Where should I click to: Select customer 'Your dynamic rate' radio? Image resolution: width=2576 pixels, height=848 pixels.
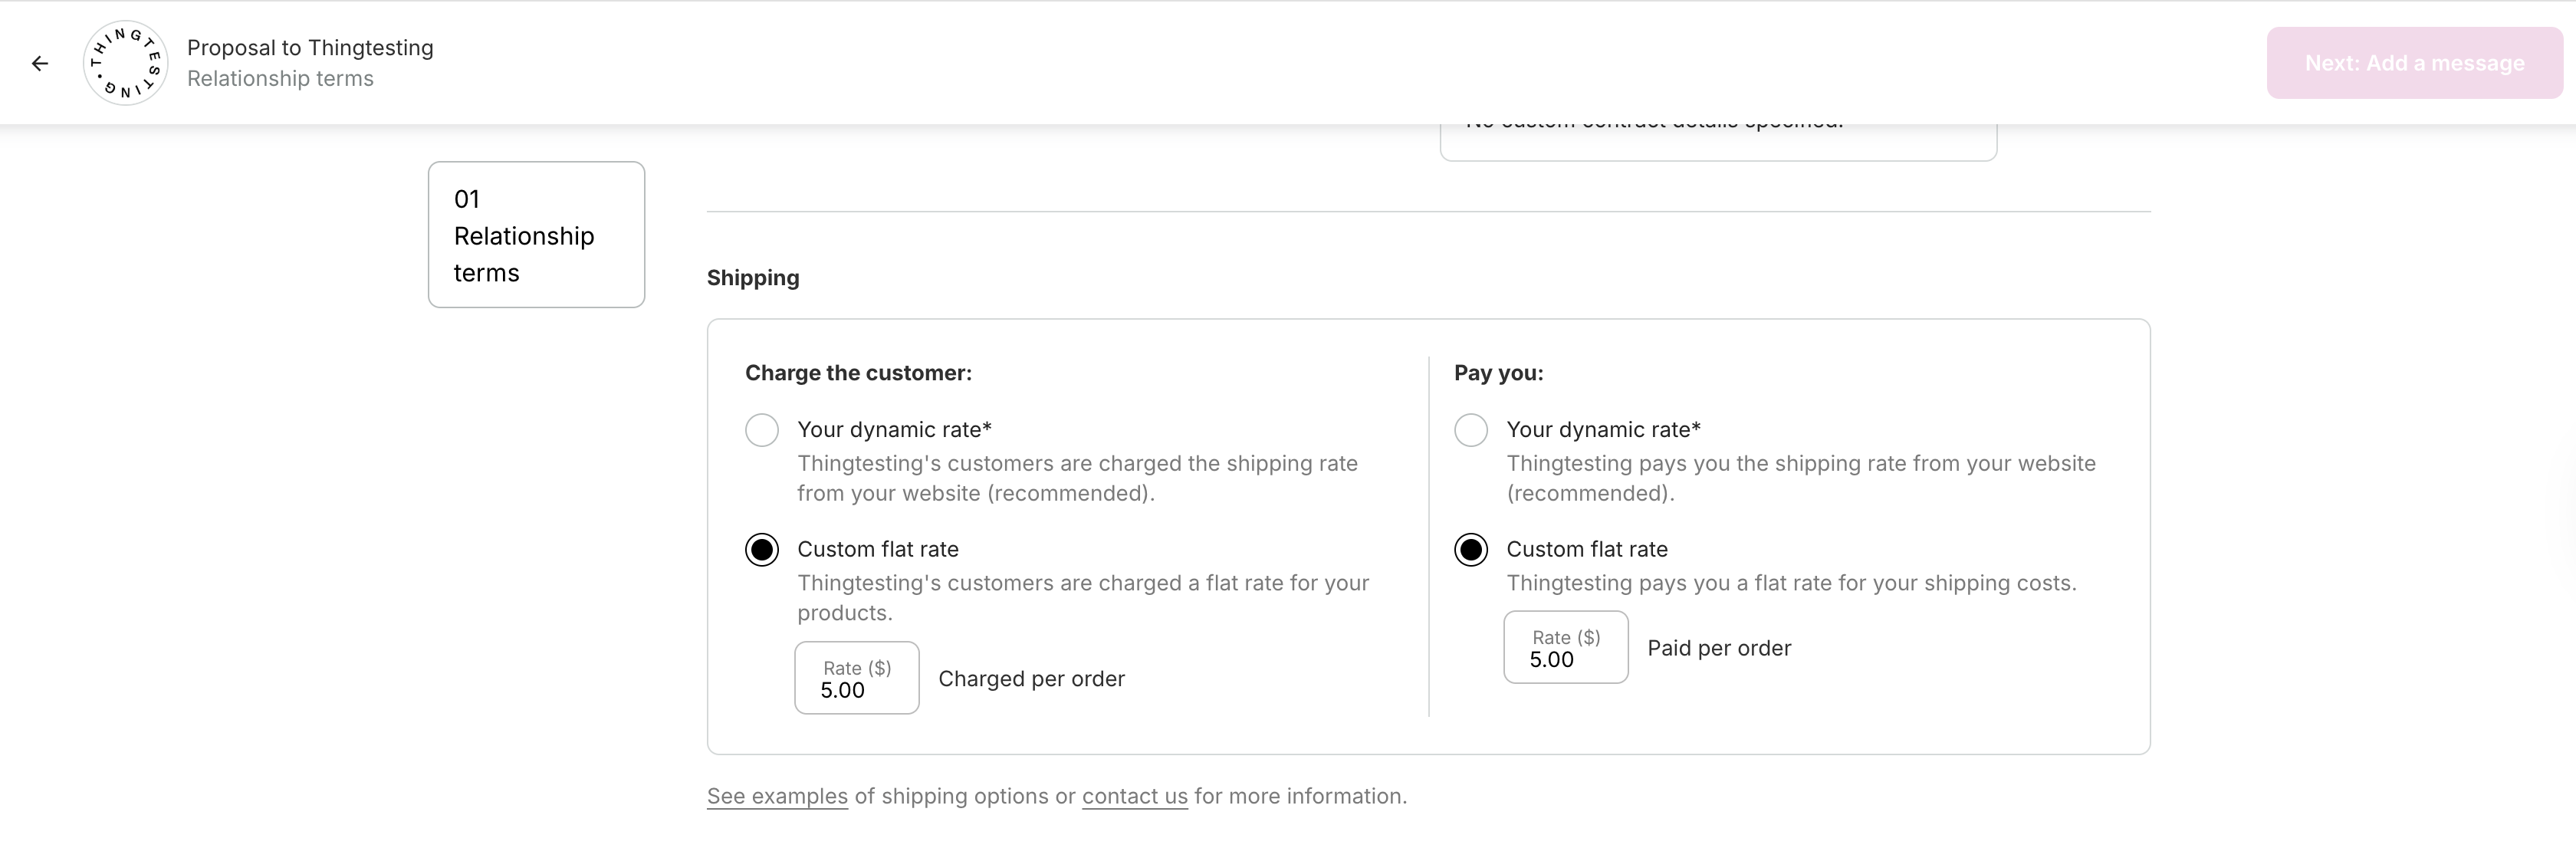click(x=762, y=430)
